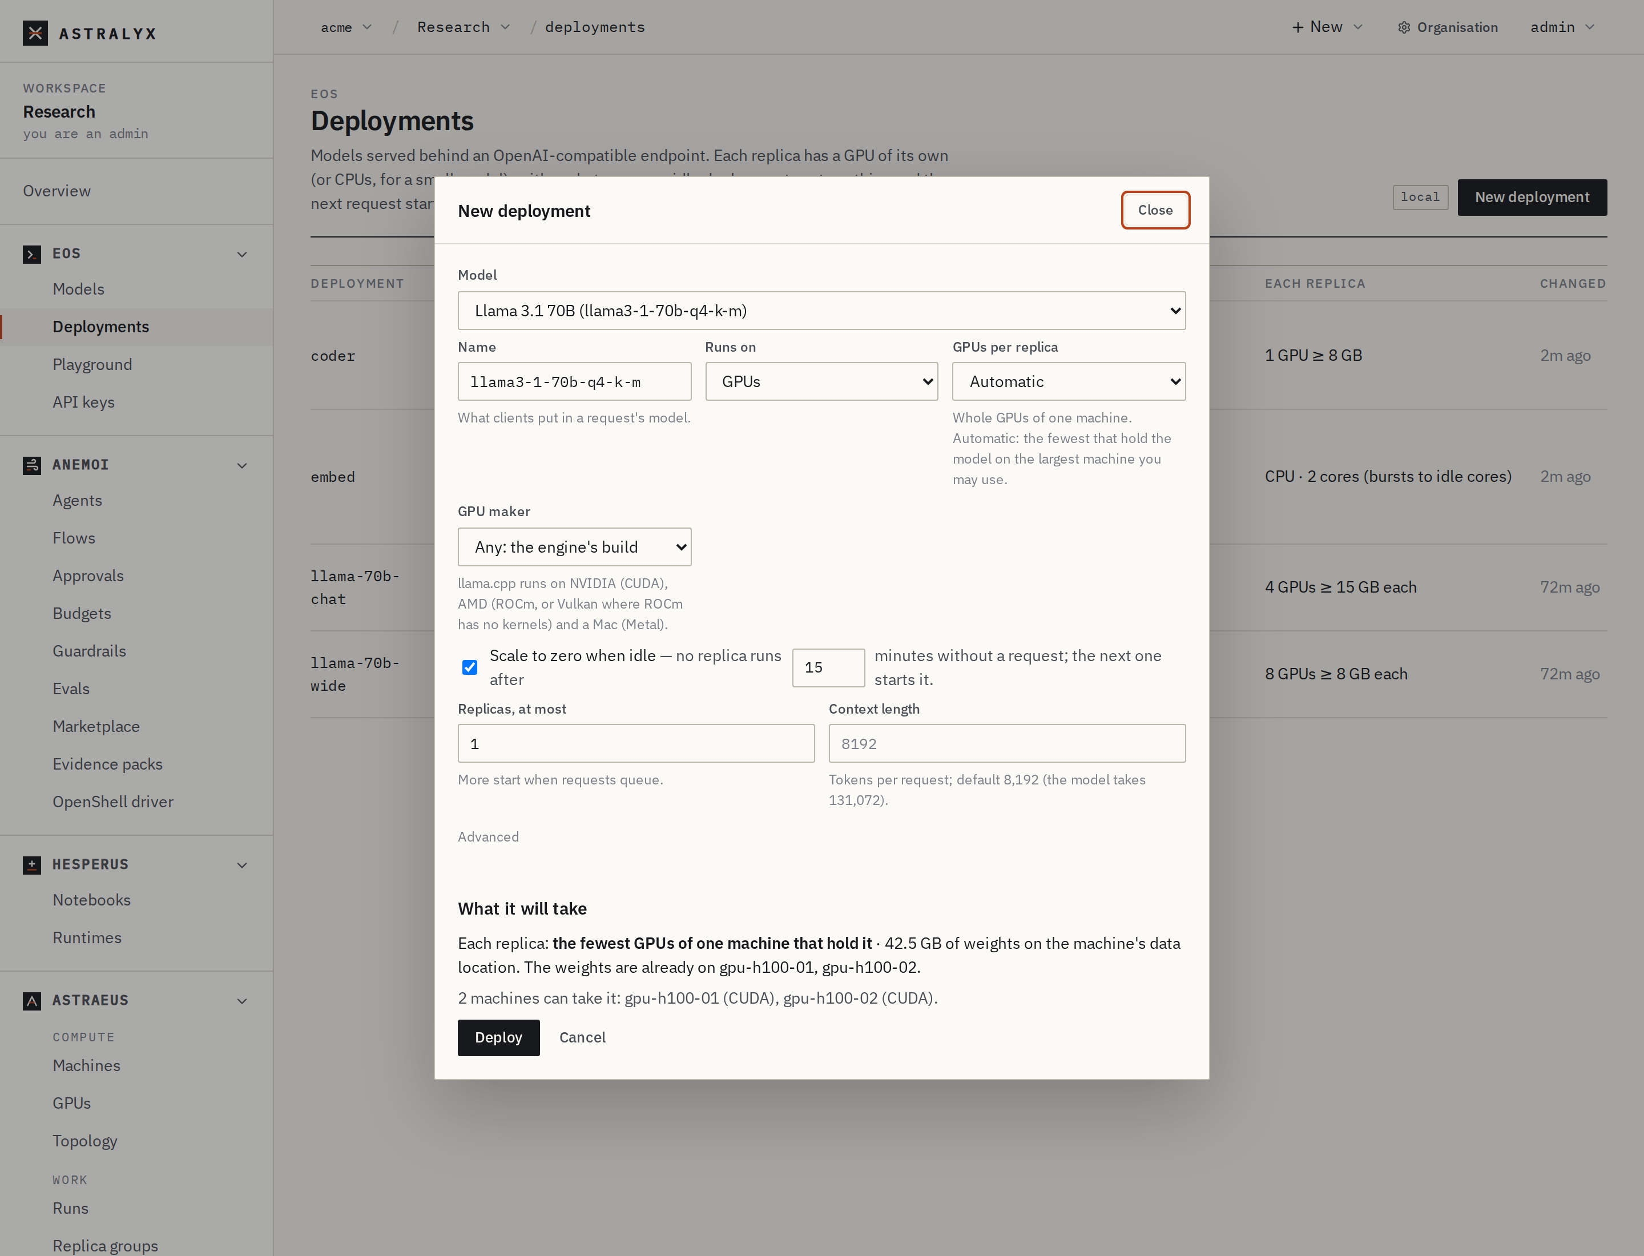Open Machines in sidebar

pyautogui.click(x=86, y=1065)
